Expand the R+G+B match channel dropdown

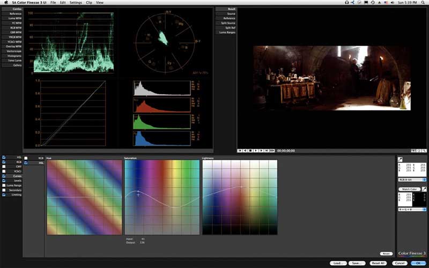pyautogui.click(x=412, y=209)
